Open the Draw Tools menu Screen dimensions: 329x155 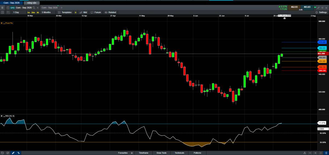(161, 153)
